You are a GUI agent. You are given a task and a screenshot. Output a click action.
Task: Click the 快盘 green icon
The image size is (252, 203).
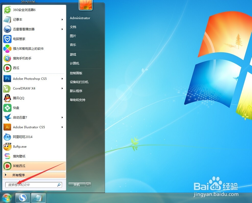pos(7,108)
